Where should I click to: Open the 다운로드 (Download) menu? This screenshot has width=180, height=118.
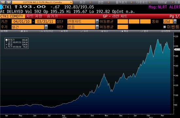click(x=142, y=2)
